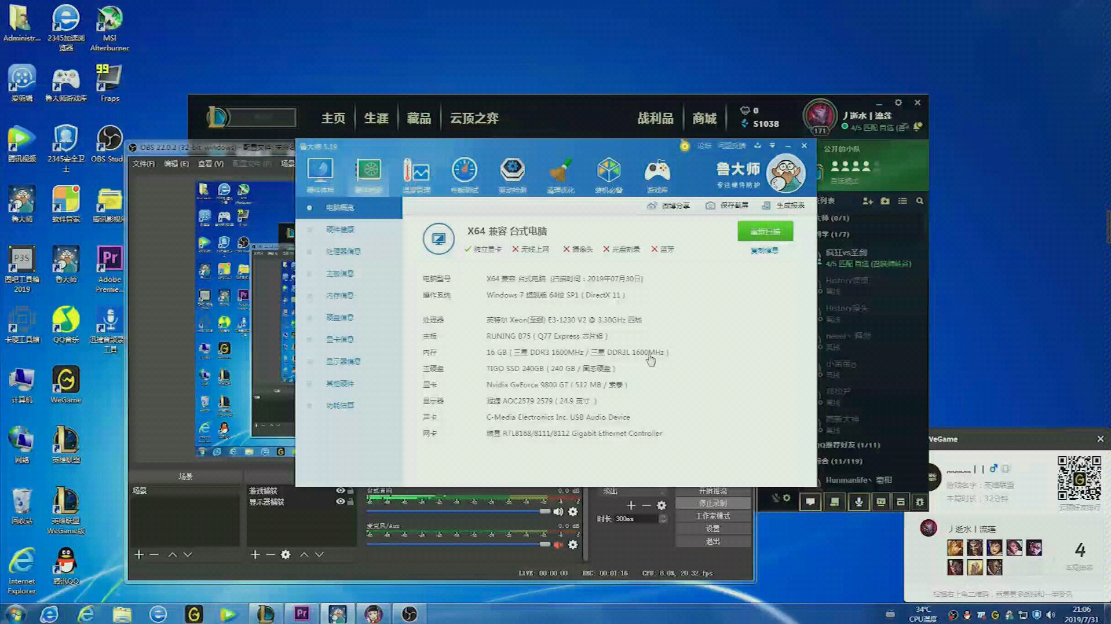
Task: Click the add friend icon in League friends list
Action: [x=868, y=201]
